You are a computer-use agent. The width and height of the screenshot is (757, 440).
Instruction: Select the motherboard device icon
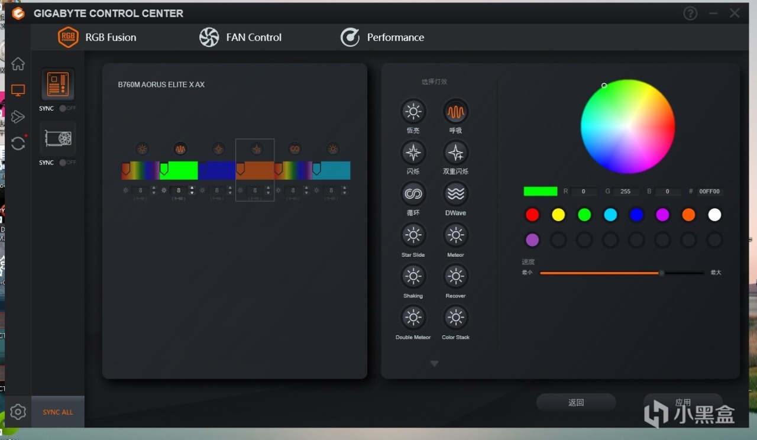point(58,84)
